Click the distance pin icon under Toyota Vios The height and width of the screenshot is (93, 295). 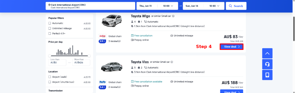(132, 72)
